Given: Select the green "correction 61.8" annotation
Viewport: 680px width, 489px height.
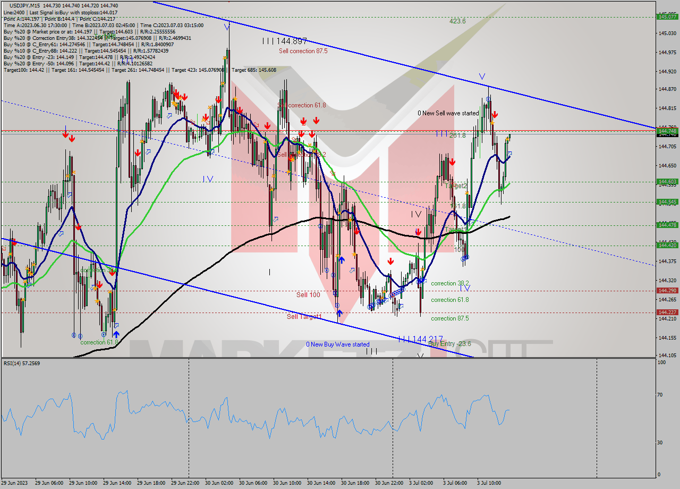Looking at the screenshot, I should [98, 342].
